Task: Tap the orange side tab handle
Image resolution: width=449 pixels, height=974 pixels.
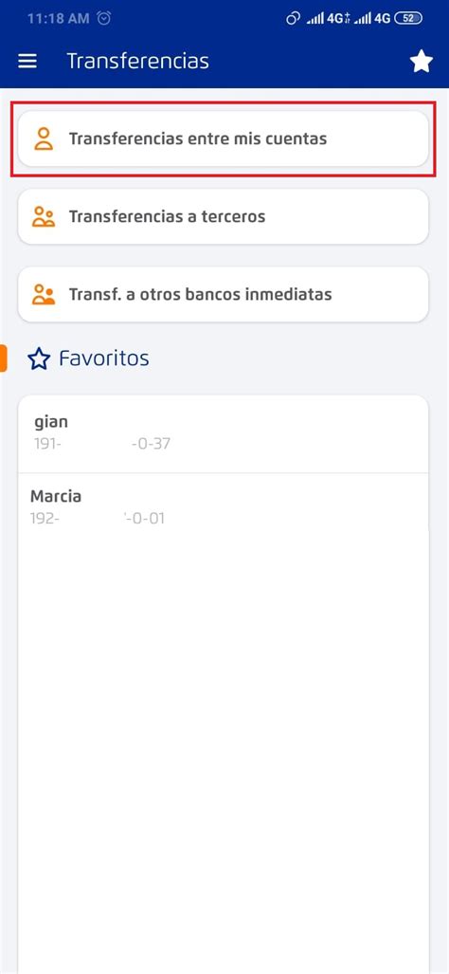Action: (3, 358)
